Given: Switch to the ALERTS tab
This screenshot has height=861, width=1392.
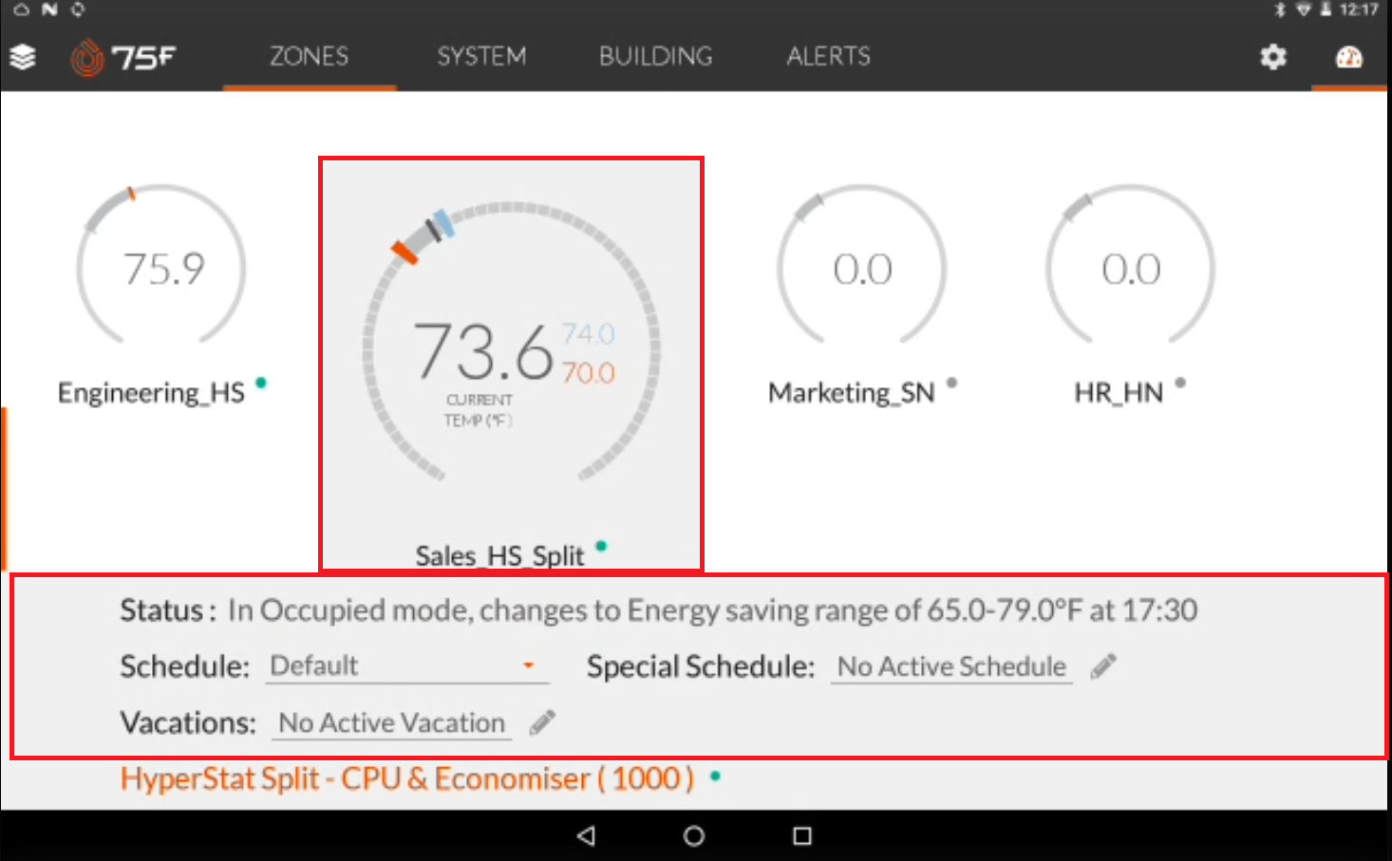Looking at the screenshot, I should 827,56.
